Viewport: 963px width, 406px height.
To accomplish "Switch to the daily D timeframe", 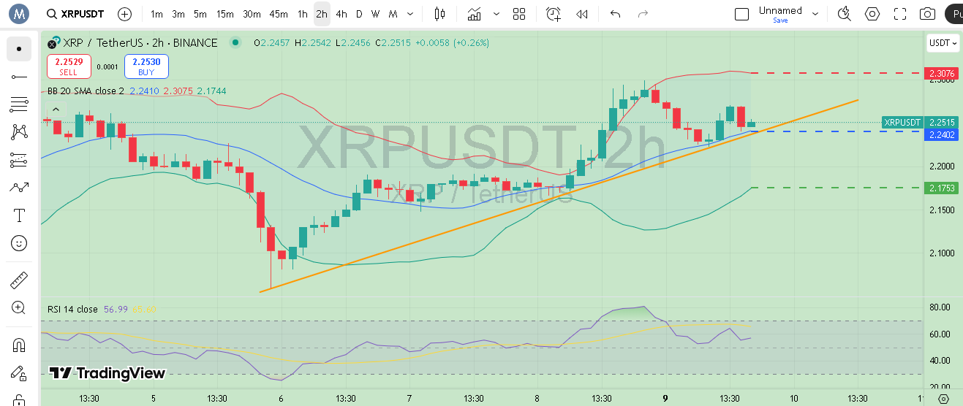I will pos(359,14).
